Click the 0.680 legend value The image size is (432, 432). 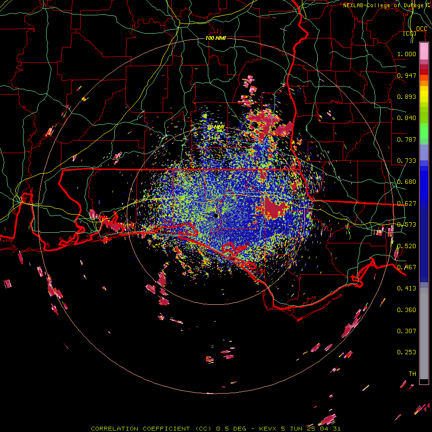407,182
